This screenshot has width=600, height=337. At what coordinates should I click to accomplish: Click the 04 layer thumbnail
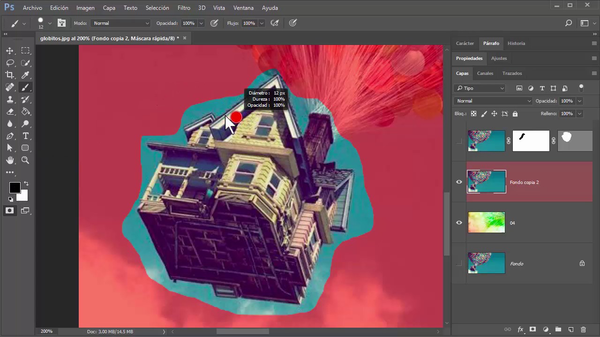(x=486, y=223)
